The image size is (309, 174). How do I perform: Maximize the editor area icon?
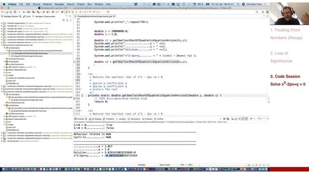267,16
